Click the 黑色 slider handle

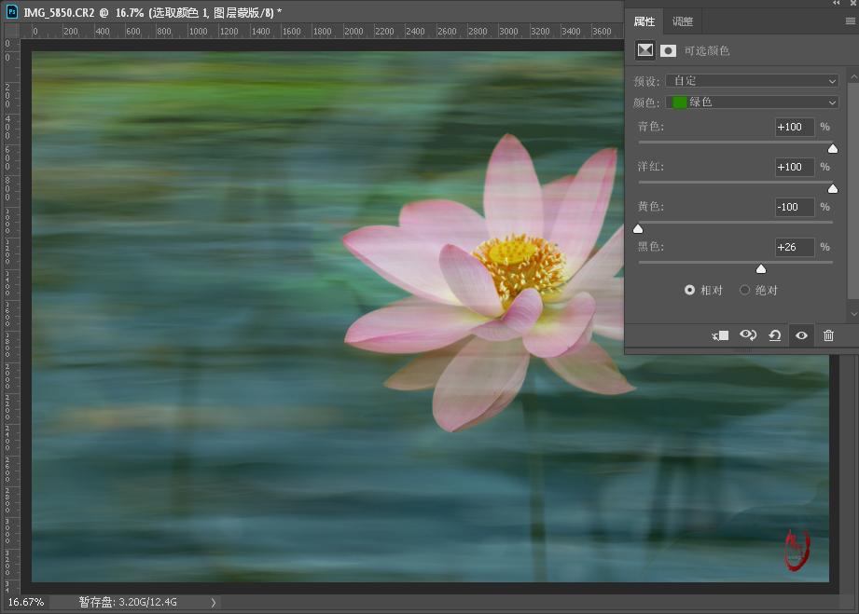coord(761,268)
